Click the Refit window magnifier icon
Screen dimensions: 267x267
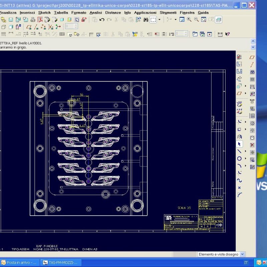(x=204, y=20)
